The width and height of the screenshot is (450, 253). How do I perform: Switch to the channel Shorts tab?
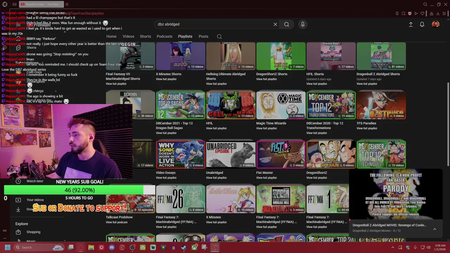tap(145, 37)
